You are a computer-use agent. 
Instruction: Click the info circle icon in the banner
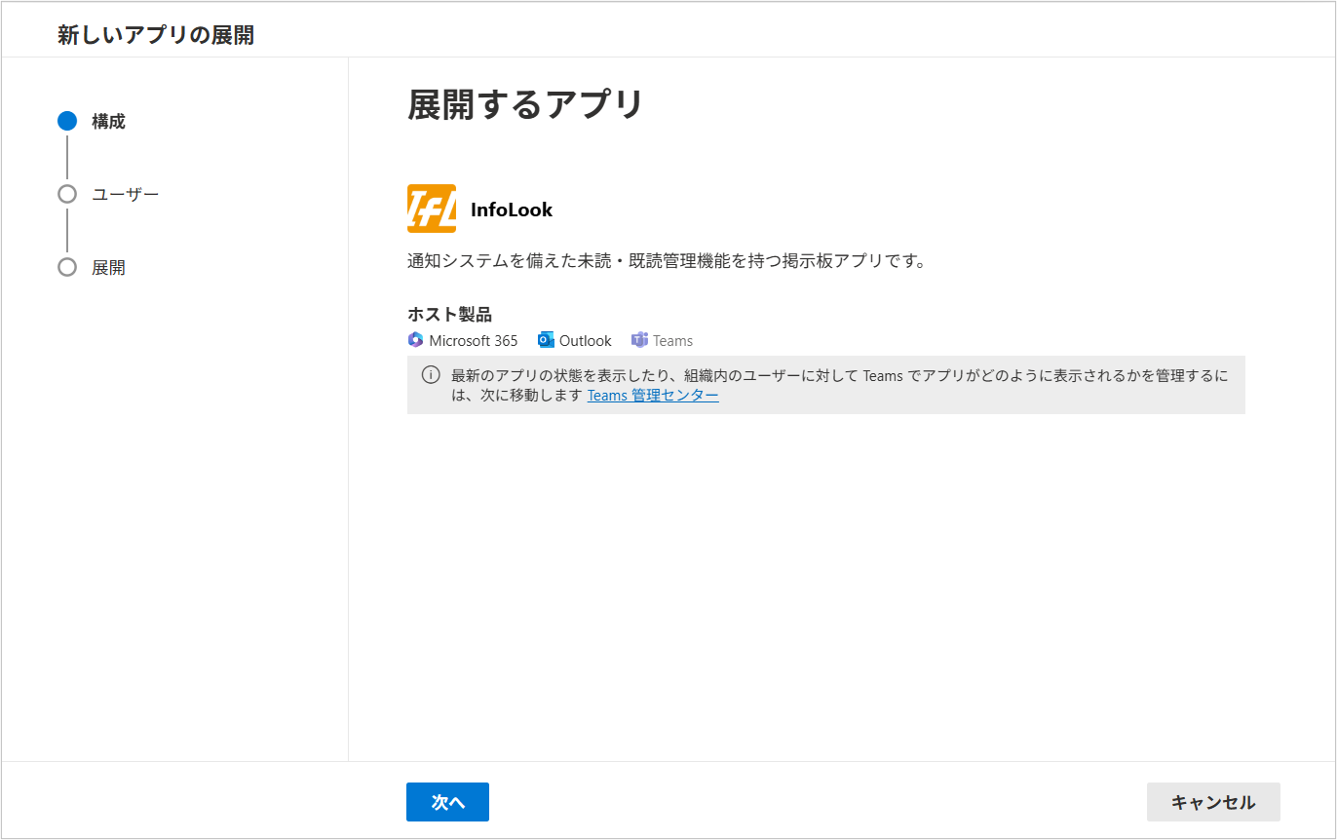tap(430, 375)
